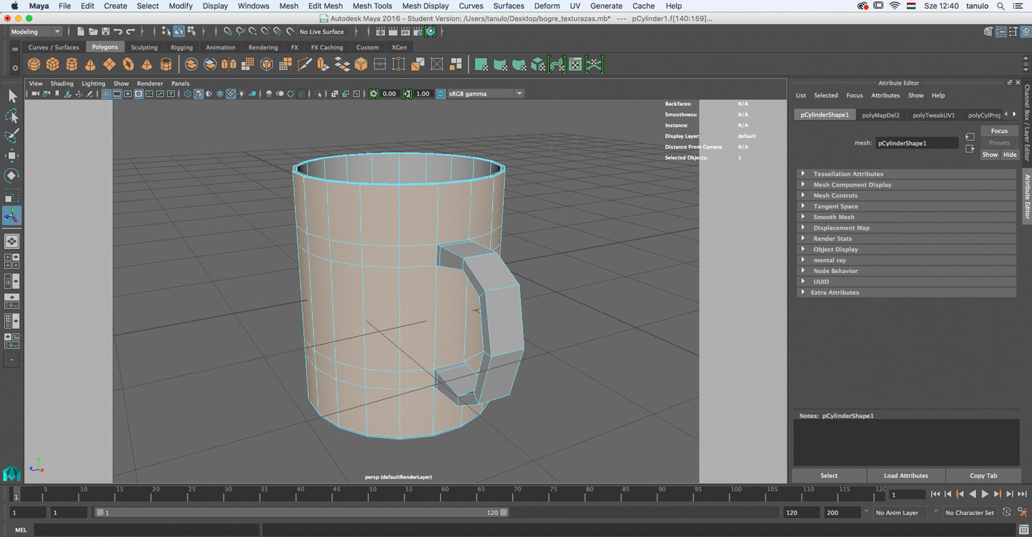Viewport: 1032px width, 537px height.
Task: Click the Save Scene icon
Action: [105, 32]
